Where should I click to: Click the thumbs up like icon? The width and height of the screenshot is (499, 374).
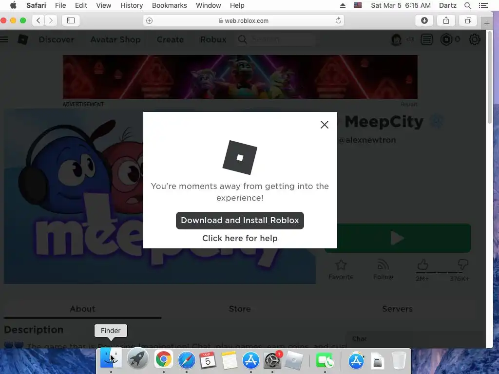coord(422,264)
